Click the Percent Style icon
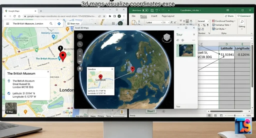Image resolution: width=256 pixels, height=138 pixels. 204,25
